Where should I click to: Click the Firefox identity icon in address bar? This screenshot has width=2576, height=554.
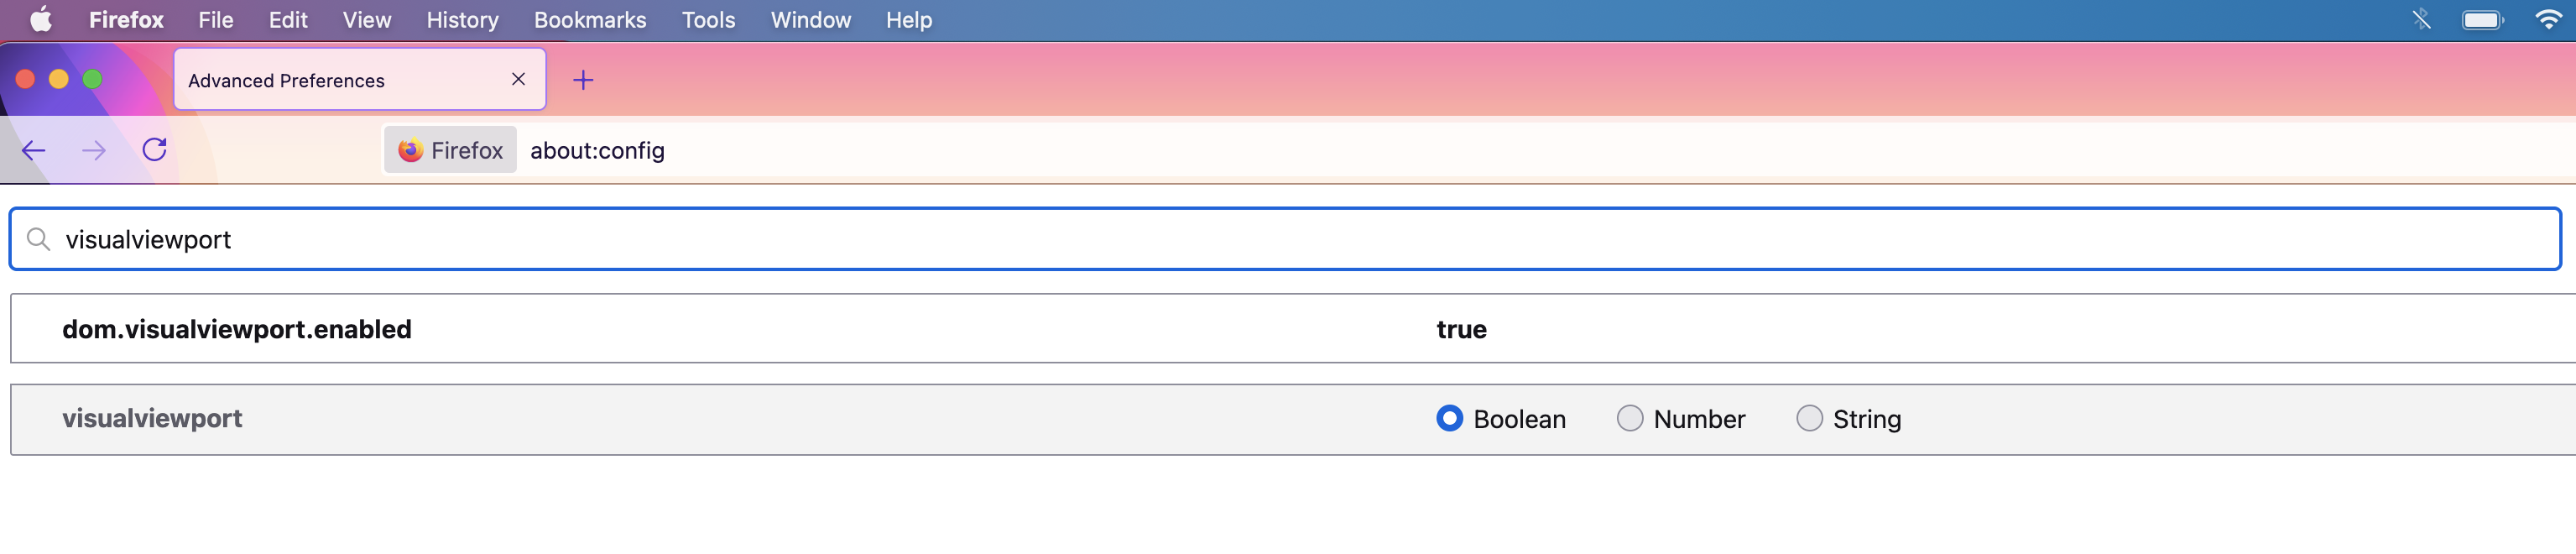451,150
